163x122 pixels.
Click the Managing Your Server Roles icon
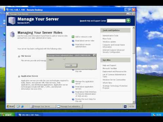(12, 34)
